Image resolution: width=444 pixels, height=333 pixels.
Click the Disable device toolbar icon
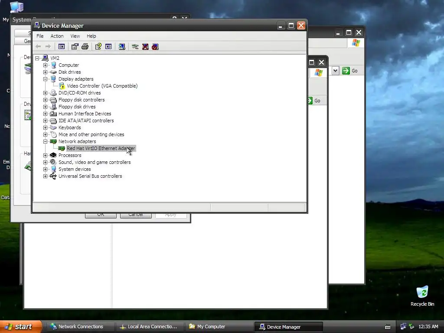click(155, 46)
